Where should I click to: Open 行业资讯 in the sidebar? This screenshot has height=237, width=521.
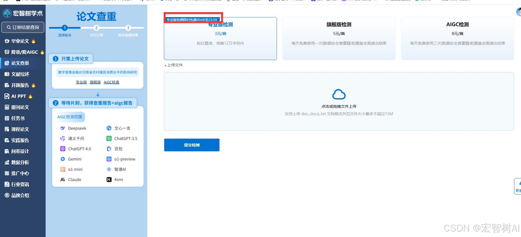click(17, 184)
